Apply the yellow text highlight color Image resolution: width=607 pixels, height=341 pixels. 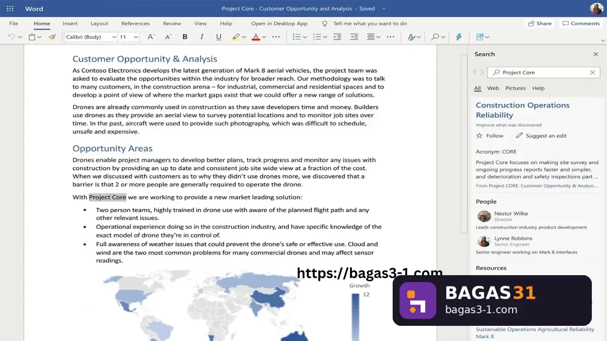tap(236, 37)
